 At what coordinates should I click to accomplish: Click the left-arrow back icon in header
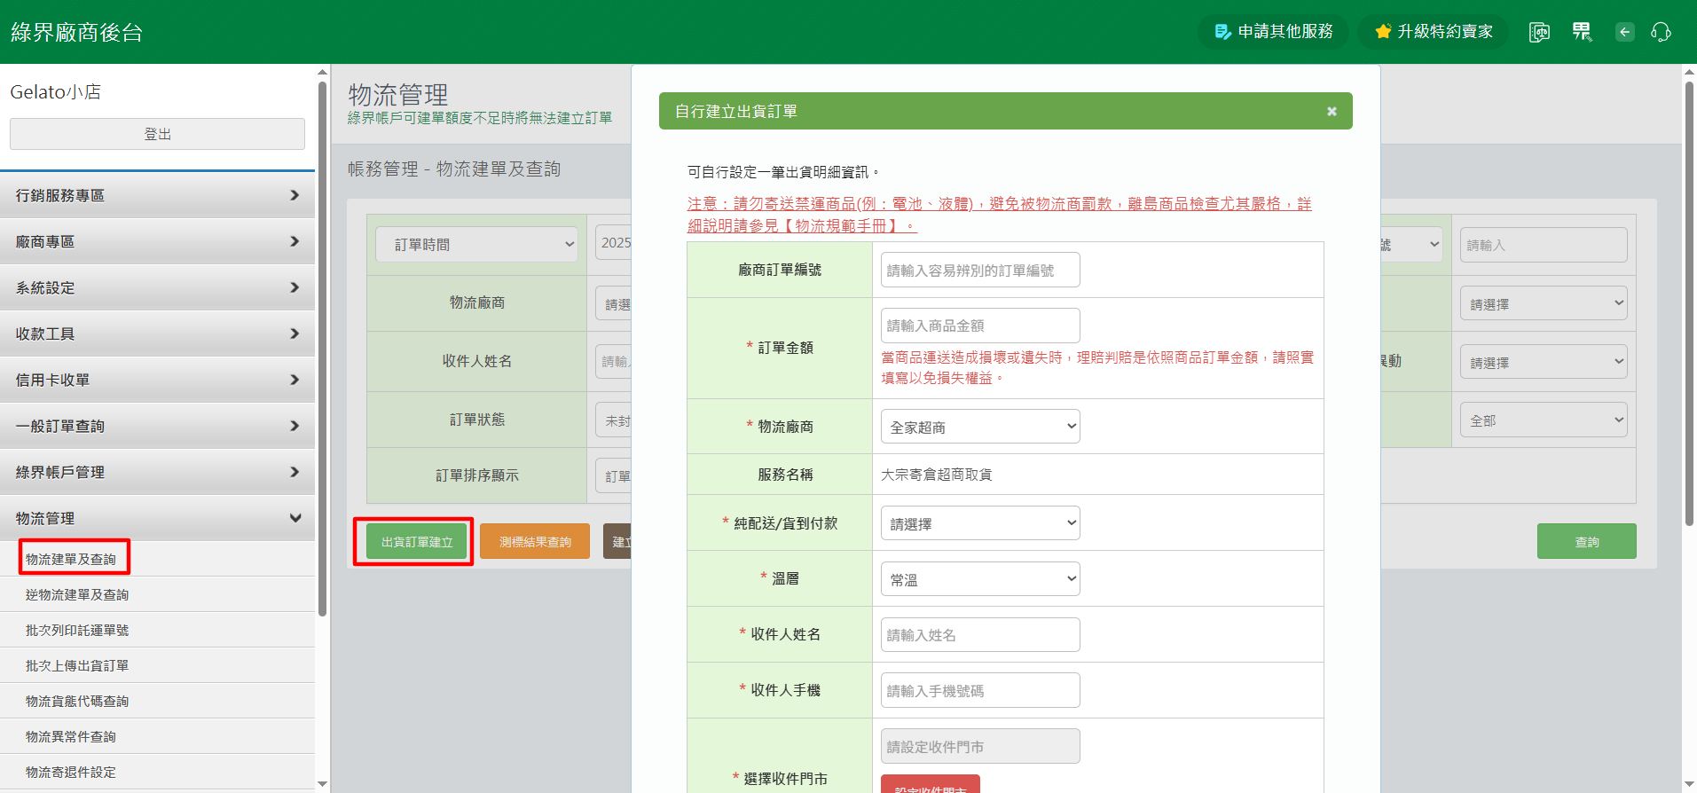pyautogui.click(x=1624, y=32)
